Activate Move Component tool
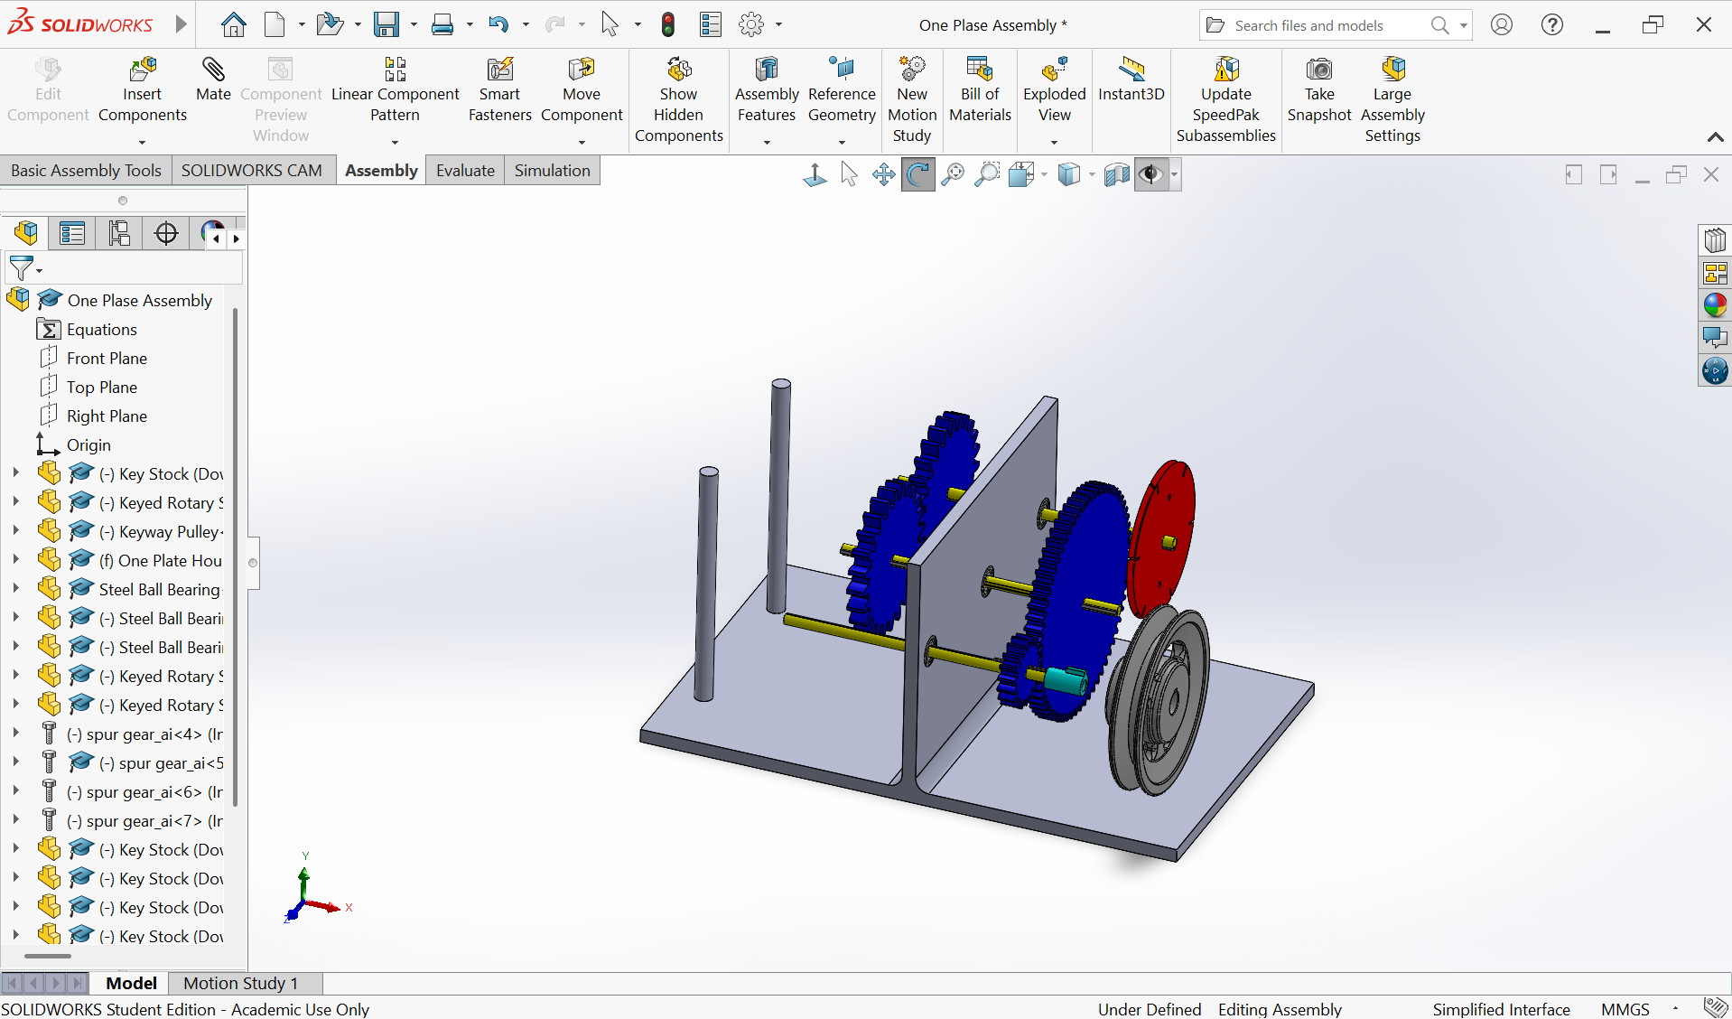The height and width of the screenshot is (1019, 1732). click(582, 90)
